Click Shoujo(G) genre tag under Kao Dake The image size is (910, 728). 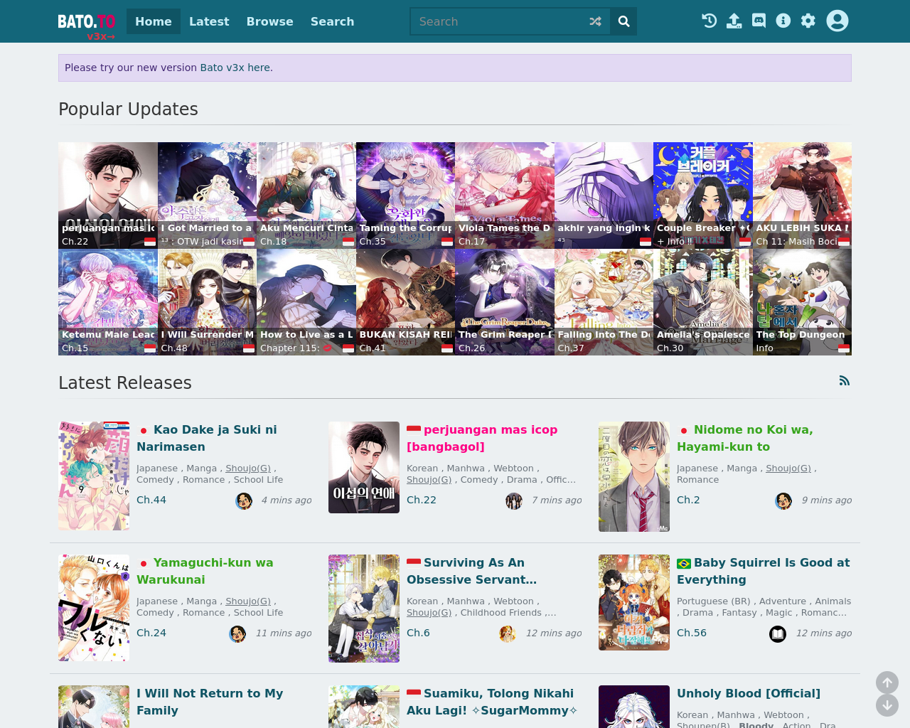[x=248, y=469]
